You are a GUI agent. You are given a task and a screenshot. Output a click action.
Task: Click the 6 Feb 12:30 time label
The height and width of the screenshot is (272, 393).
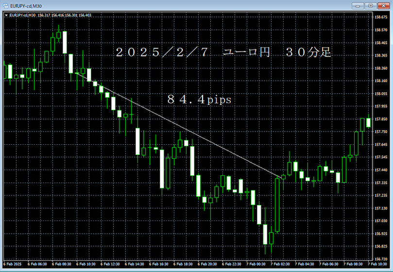click(x=110, y=264)
